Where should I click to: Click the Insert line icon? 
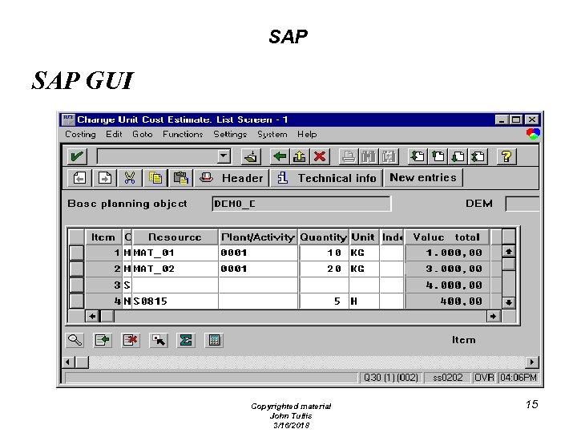[x=103, y=340]
